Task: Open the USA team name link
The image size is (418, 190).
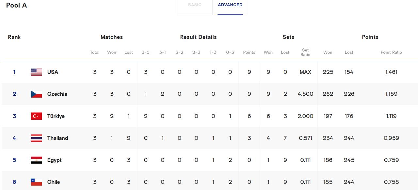Action: pyautogui.click(x=53, y=72)
